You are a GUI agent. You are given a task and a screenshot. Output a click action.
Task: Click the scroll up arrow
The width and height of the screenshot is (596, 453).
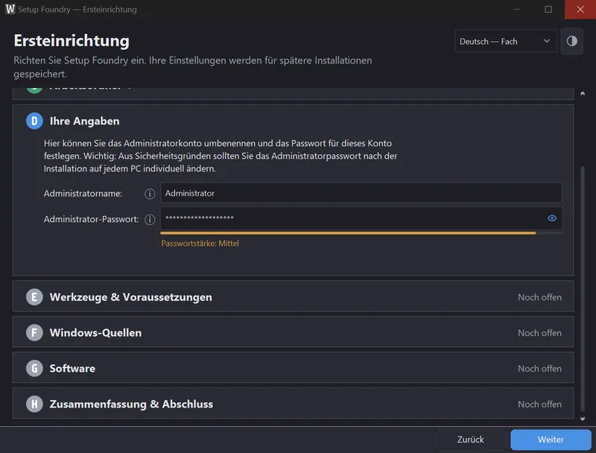(x=583, y=93)
